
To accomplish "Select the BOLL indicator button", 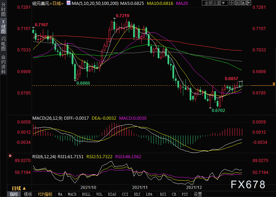I will click(86, 194).
